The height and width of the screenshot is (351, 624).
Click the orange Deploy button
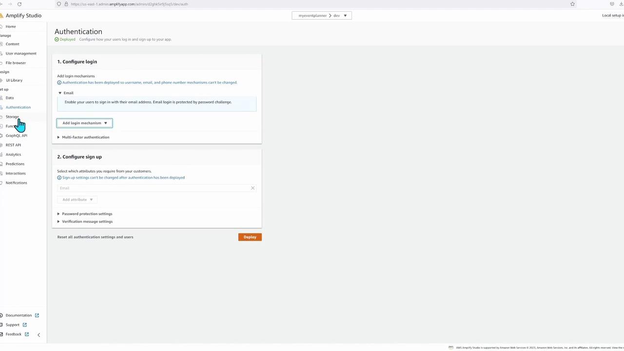(x=250, y=237)
